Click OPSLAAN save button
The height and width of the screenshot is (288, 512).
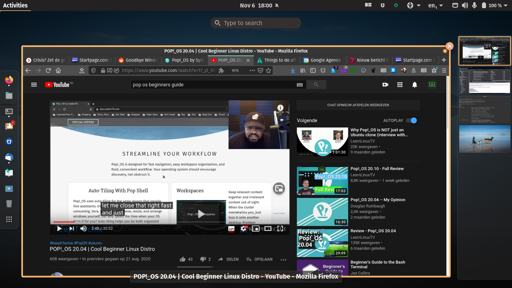[x=259, y=259]
